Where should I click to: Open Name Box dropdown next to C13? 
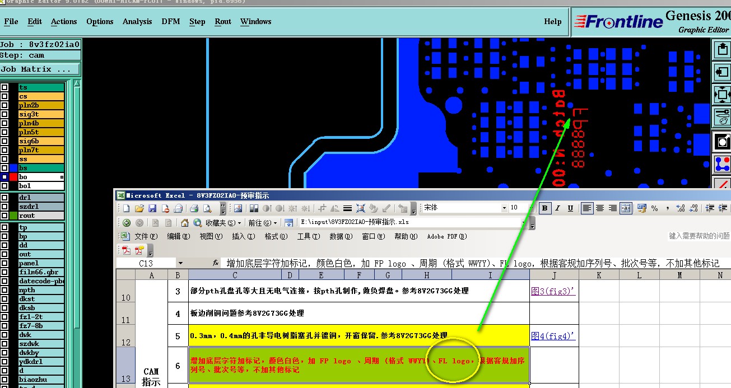point(180,263)
